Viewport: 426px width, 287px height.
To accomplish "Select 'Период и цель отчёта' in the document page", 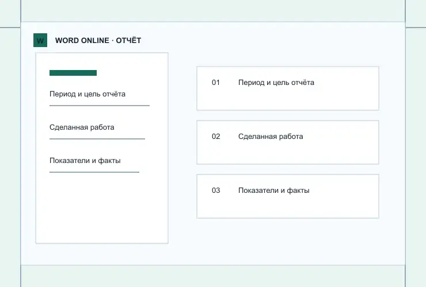I will [88, 94].
